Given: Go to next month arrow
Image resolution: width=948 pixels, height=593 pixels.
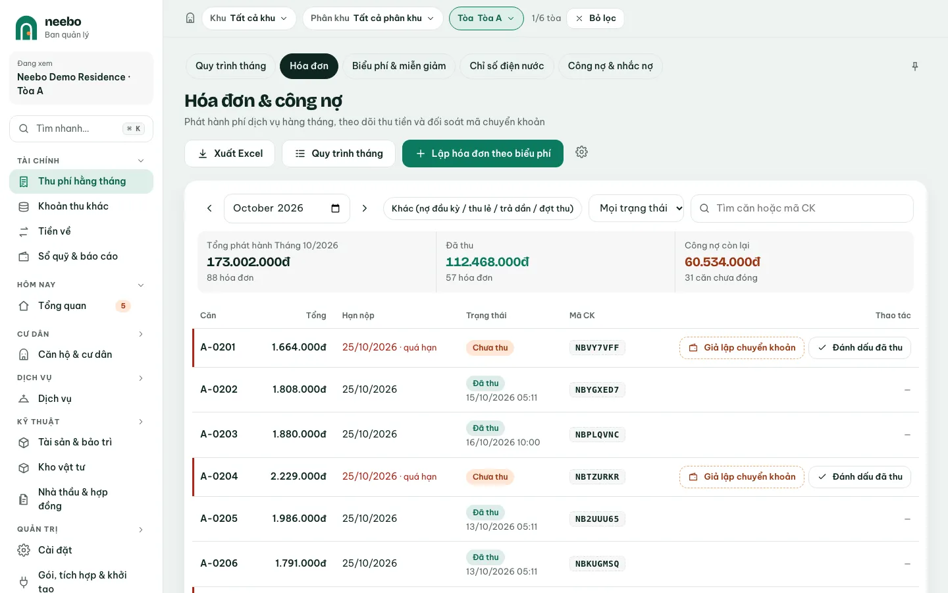Looking at the screenshot, I should (x=365, y=208).
